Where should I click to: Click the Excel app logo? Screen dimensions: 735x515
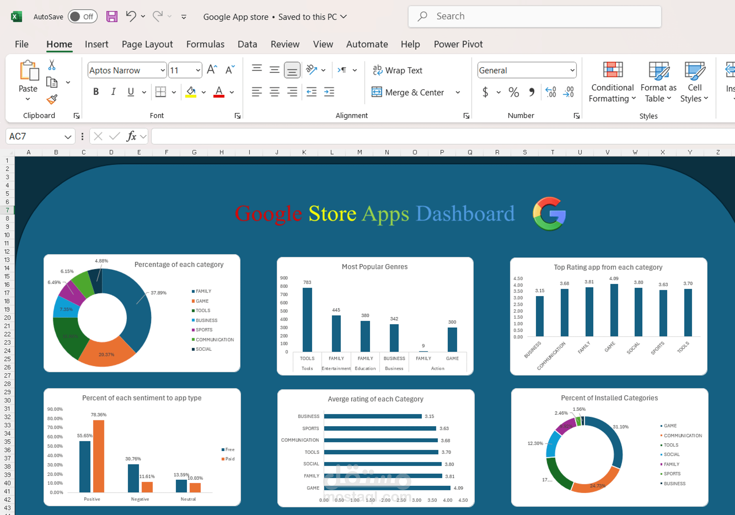pos(16,17)
